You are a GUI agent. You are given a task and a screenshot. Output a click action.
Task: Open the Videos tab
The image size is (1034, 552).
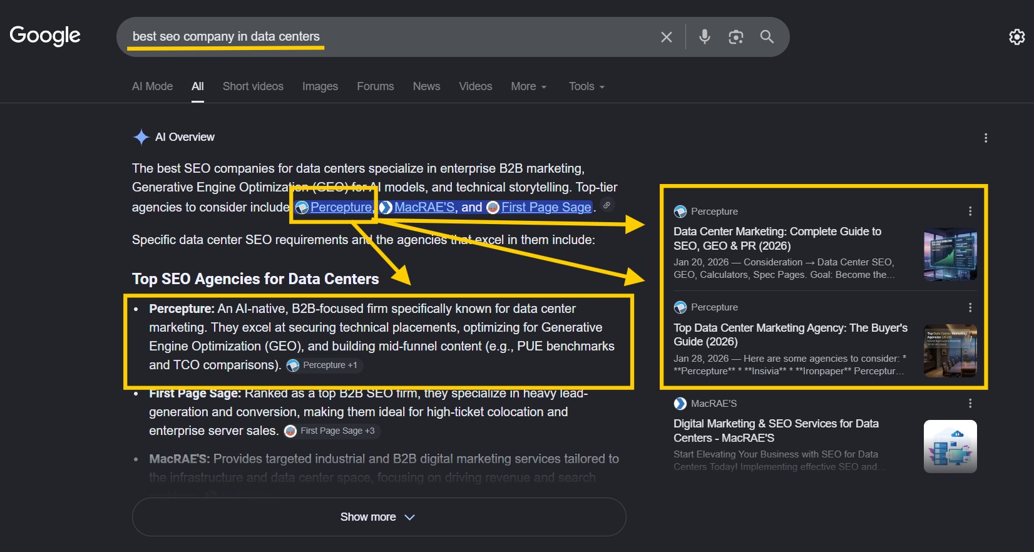[476, 86]
